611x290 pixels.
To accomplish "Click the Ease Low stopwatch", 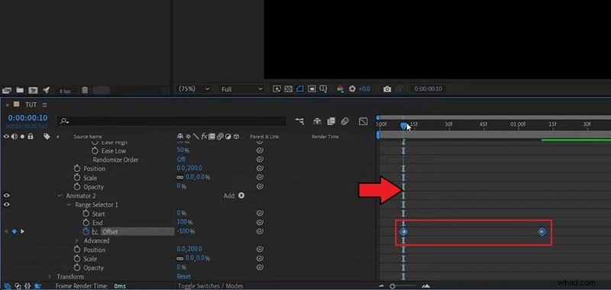I will (95, 150).
